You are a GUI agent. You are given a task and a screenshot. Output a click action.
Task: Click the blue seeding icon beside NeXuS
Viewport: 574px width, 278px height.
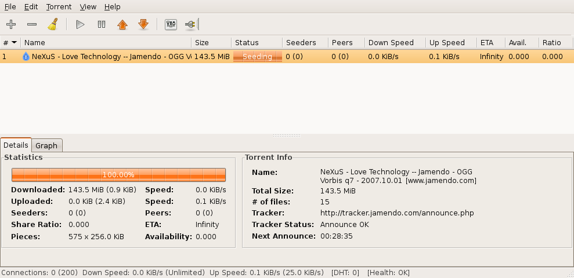[26, 56]
